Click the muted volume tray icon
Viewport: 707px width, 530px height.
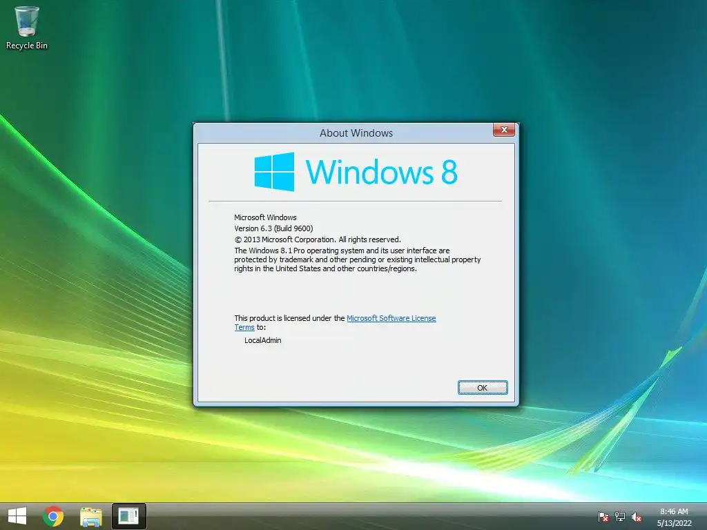pyautogui.click(x=636, y=517)
